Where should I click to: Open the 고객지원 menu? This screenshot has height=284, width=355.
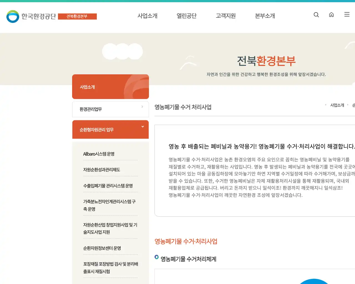[225, 16]
